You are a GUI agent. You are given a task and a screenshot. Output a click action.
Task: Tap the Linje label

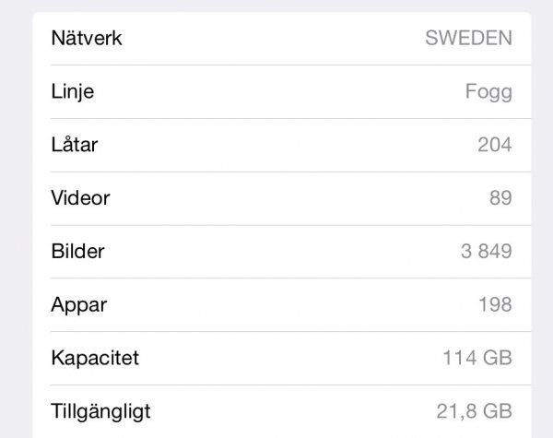tap(72, 91)
